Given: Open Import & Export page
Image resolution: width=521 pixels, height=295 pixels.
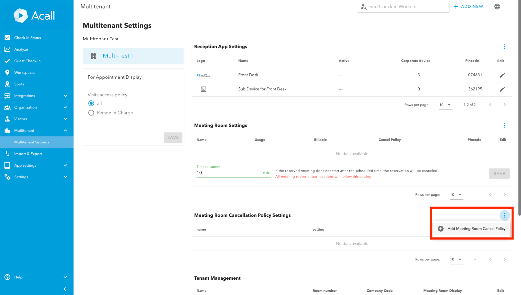Looking at the screenshot, I should 28,154.
